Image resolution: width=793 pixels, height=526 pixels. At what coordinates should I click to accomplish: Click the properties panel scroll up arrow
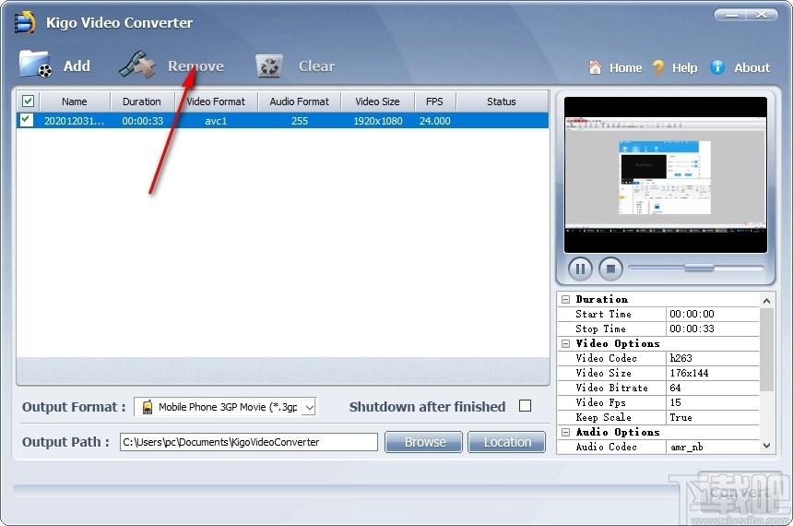766,301
